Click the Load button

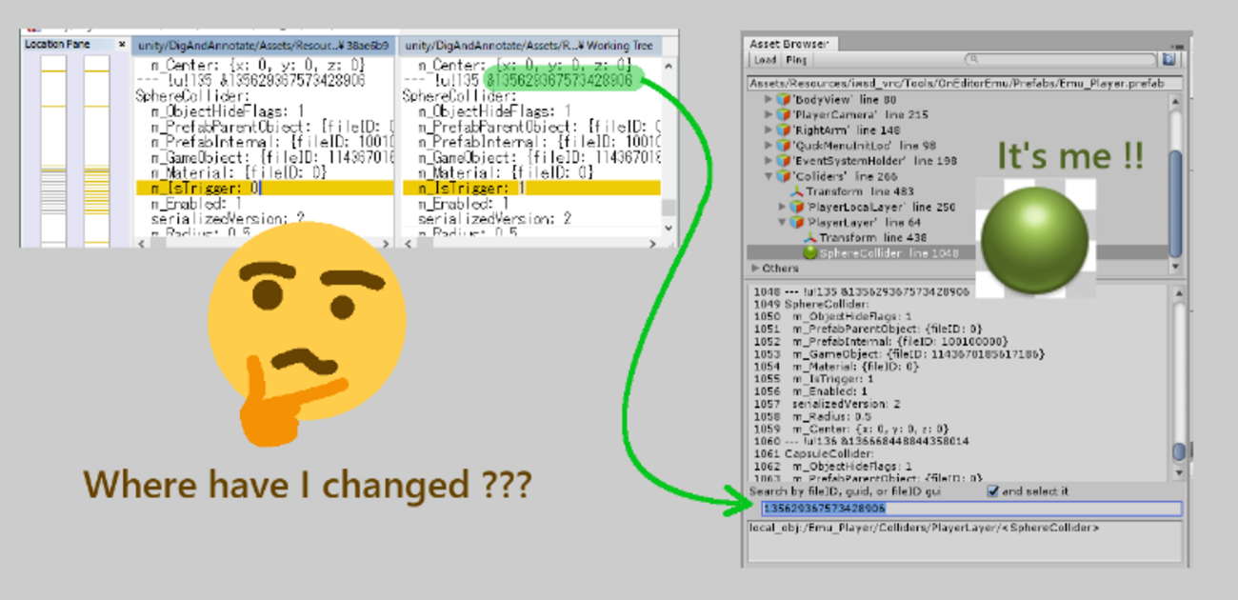tap(765, 60)
